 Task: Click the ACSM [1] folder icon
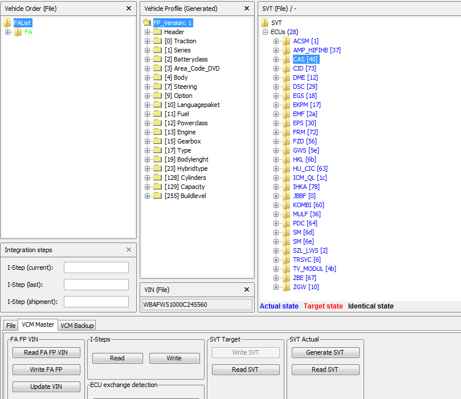(x=287, y=41)
